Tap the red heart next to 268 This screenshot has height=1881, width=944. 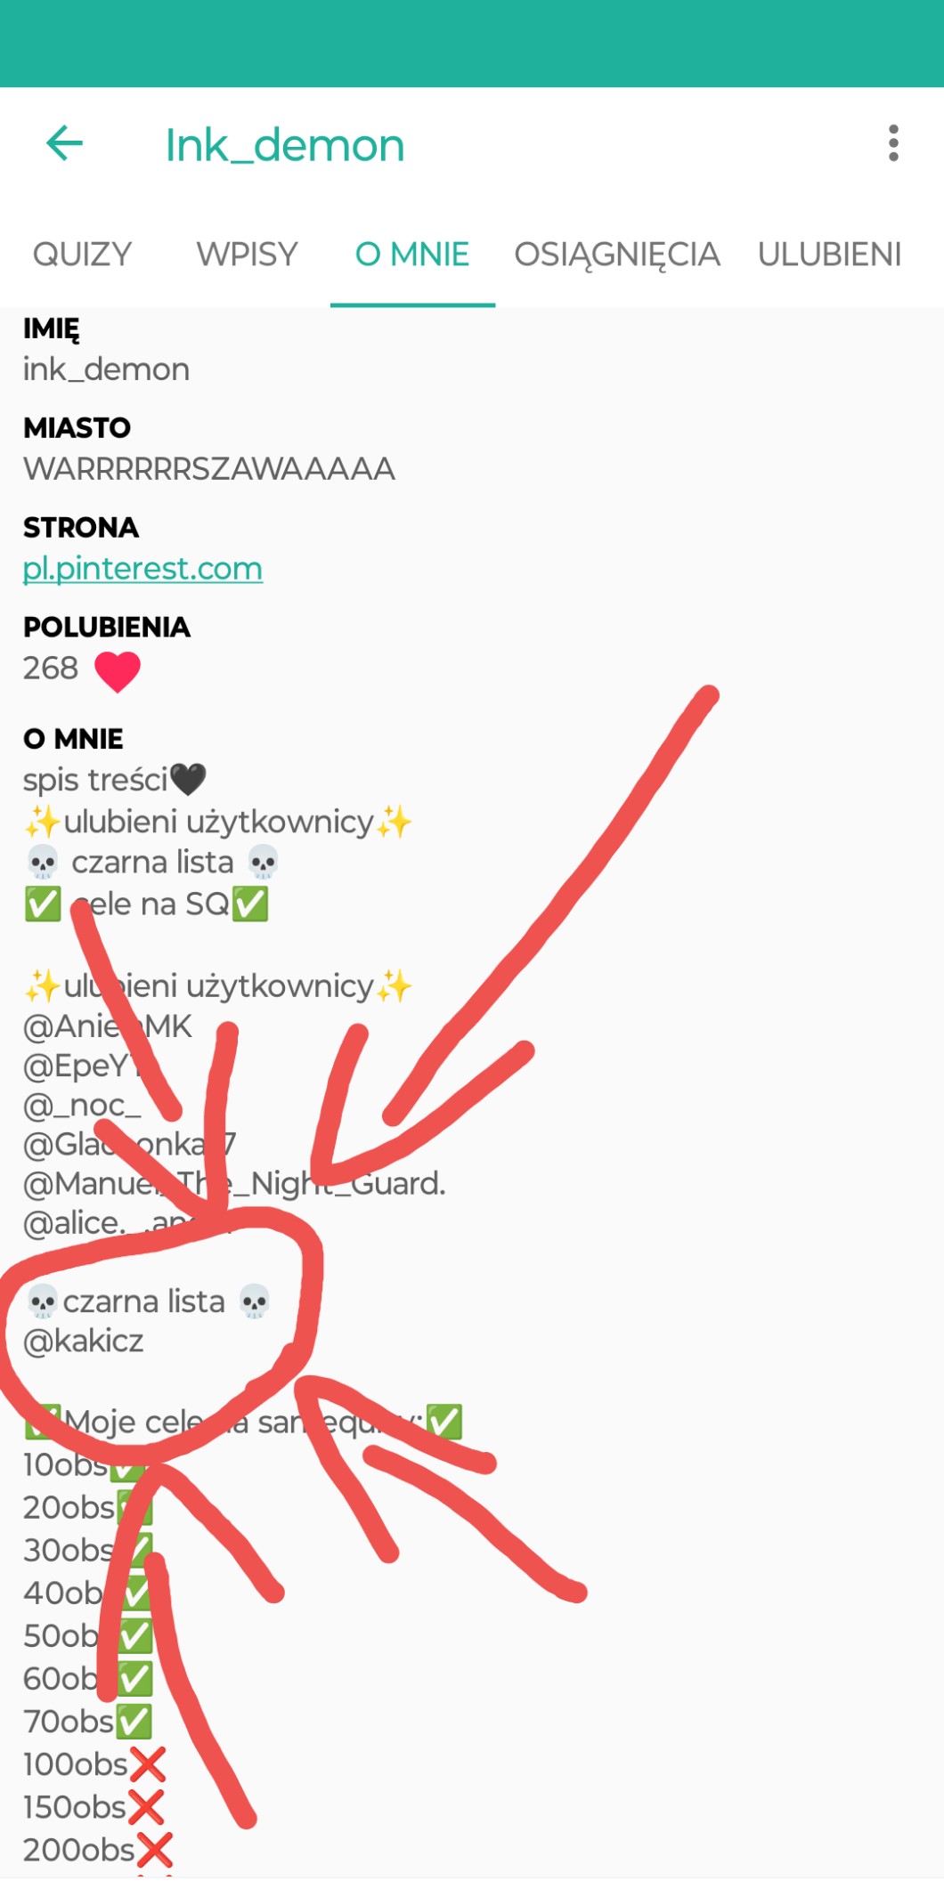pyautogui.click(x=118, y=670)
